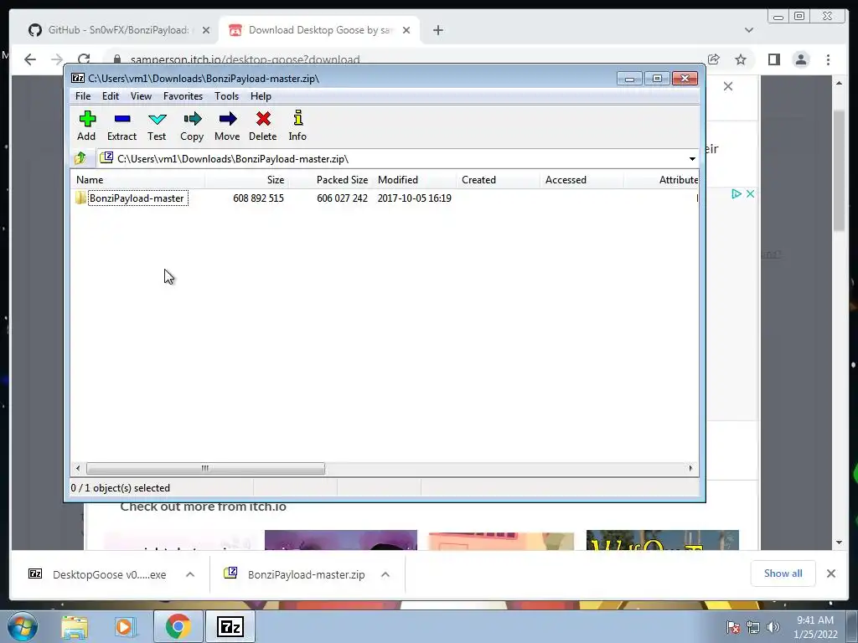Click the Add toolbar icon in 7-Zip

[x=86, y=126]
